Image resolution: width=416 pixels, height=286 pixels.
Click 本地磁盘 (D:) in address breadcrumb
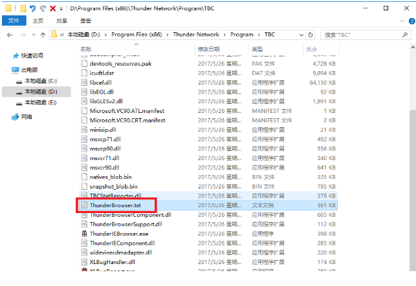(83, 35)
